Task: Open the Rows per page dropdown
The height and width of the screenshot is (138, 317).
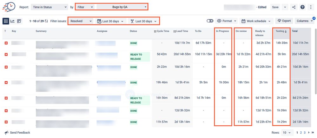Action: tap(287, 133)
